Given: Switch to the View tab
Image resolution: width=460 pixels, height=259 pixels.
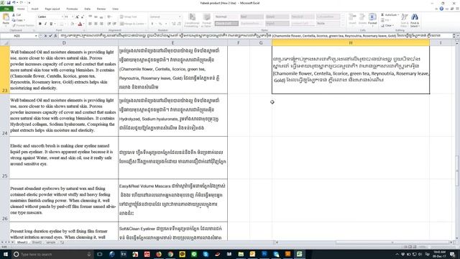Looking at the screenshot, I should (115, 9).
